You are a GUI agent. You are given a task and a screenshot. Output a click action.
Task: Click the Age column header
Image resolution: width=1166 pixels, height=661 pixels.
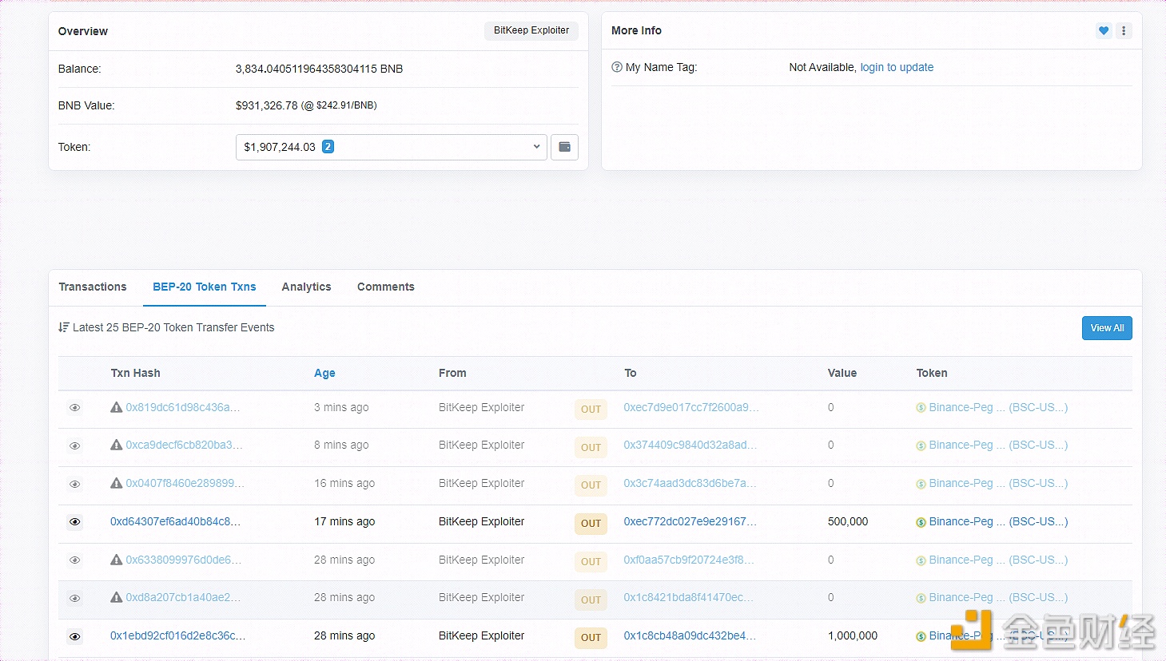click(324, 373)
